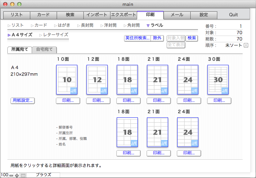256x178 pixels.
Task: Click the 用紙設定... button
Action: point(23,100)
